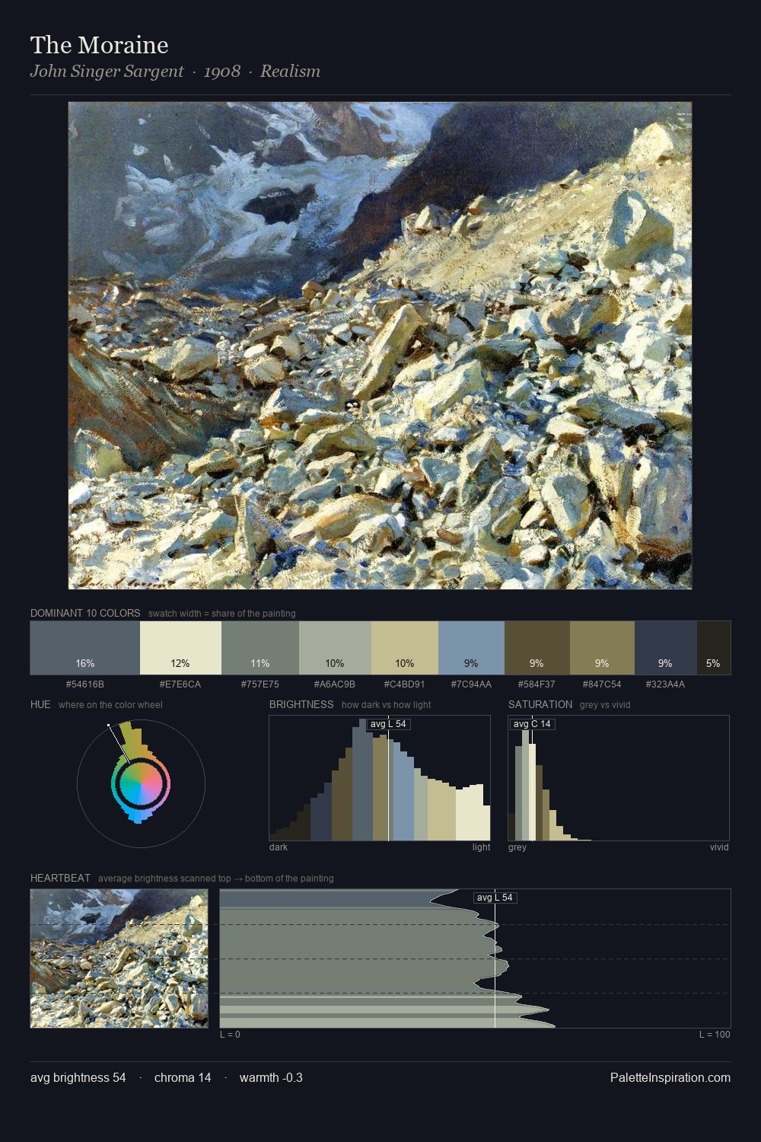Click the "HUE" section heading
The width and height of the screenshot is (761, 1142).
click(40, 704)
